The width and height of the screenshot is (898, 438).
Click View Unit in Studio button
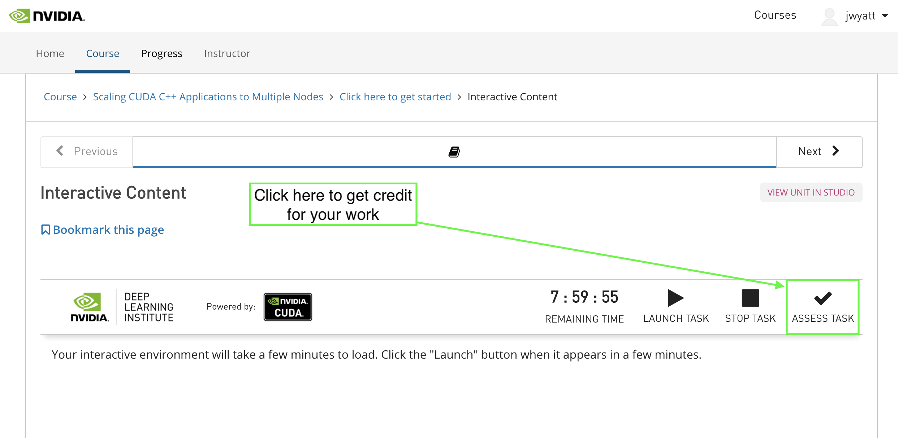pyautogui.click(x=811, y=192)
